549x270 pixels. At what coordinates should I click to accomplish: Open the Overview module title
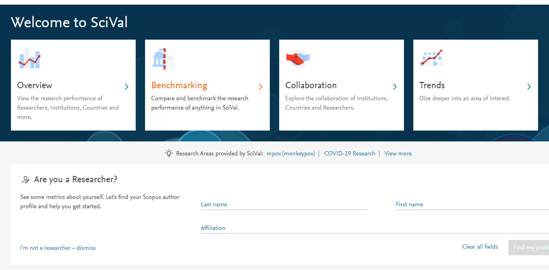point(34,85)
